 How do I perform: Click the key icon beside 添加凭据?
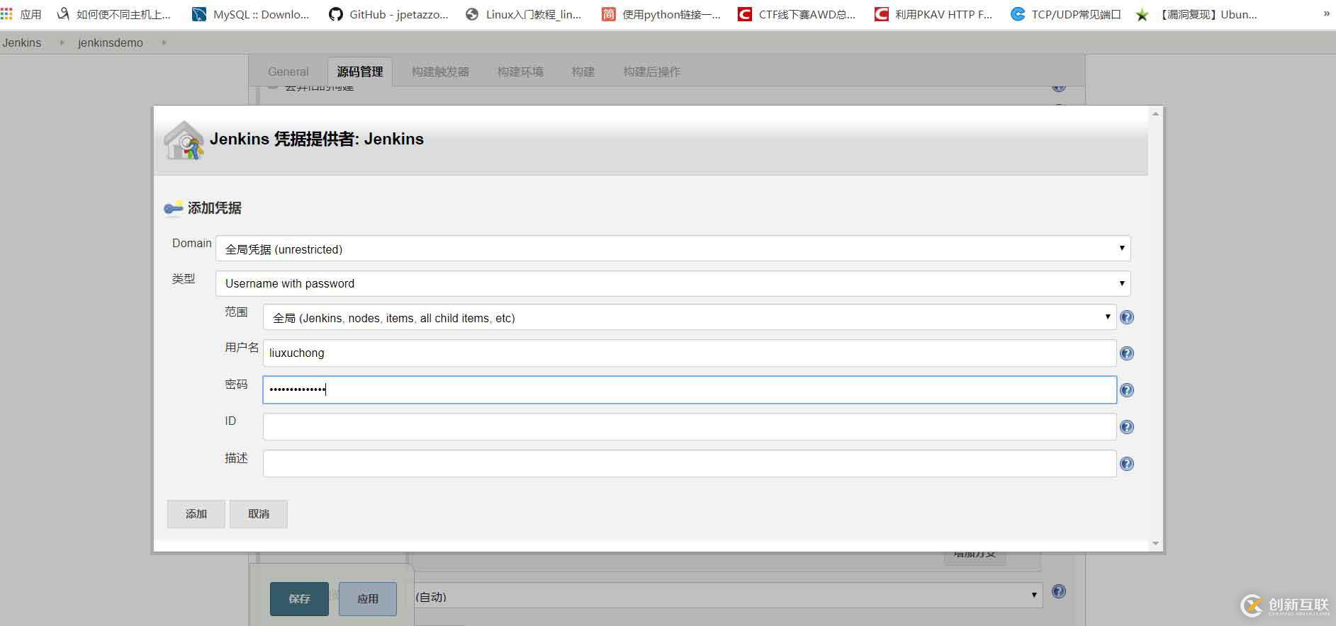tap(174, 208)
